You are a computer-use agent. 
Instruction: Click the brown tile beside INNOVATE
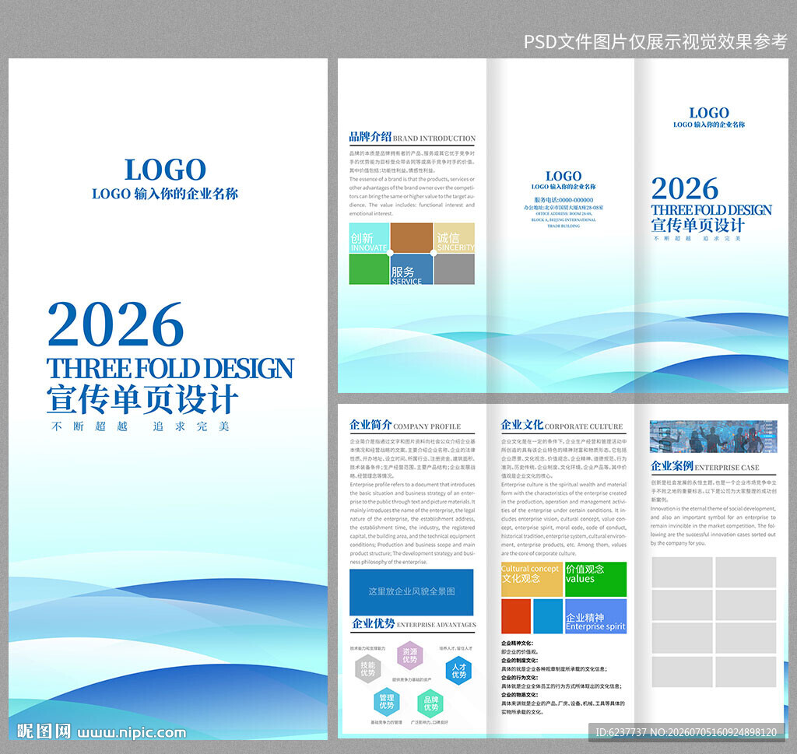tap(412, 238)
